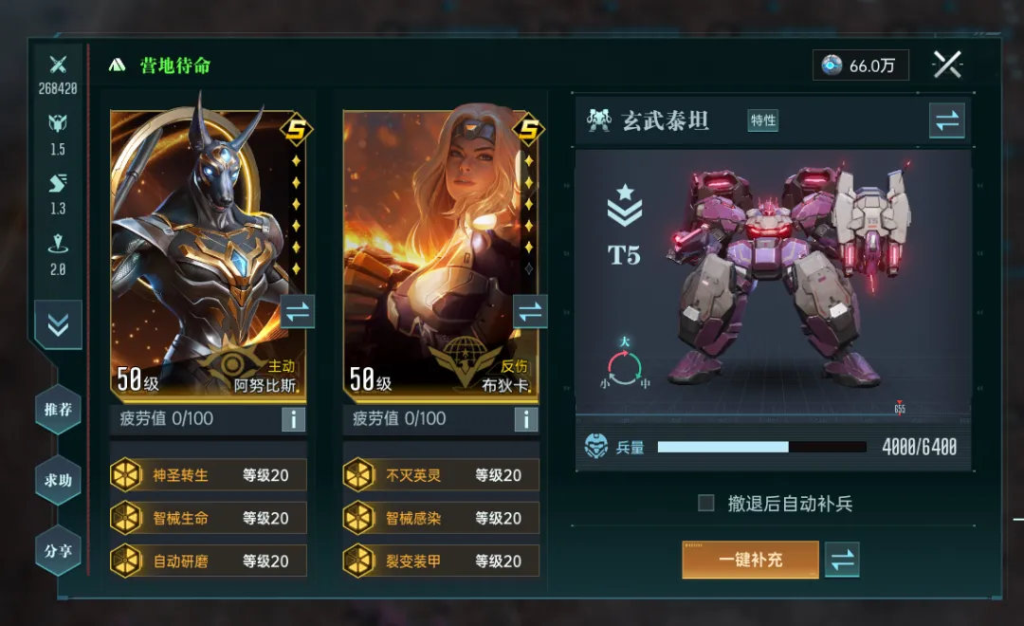Viewport: 1024px width, 626px height.
Task: Click the crossed swords power icon
Action: coord(58,64)
